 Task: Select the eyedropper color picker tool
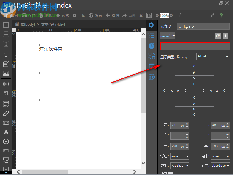[212, 15]
